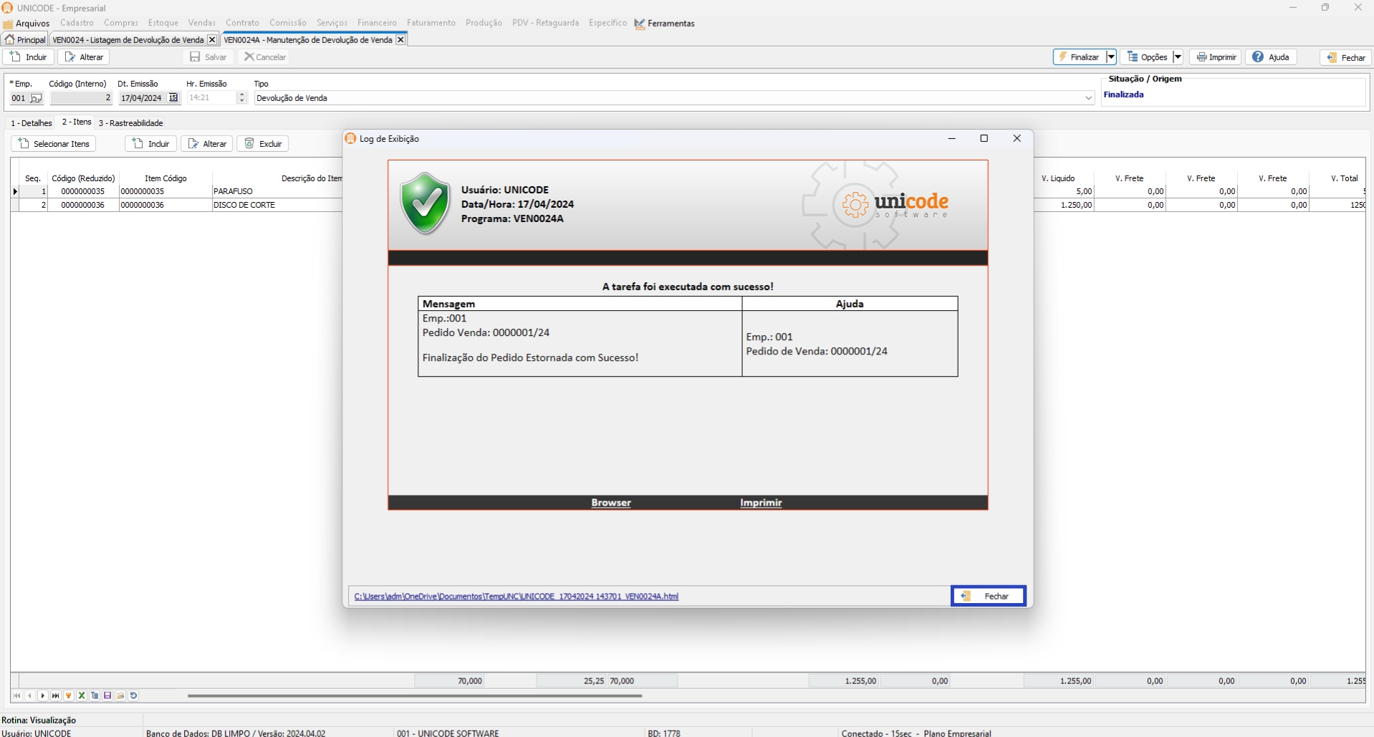Open the VEN0024A.html log file path link

tap(516, 596)
